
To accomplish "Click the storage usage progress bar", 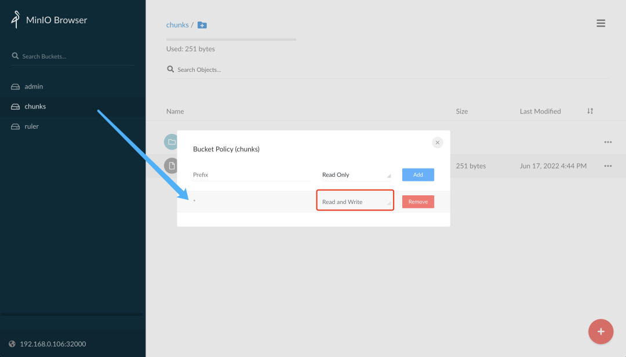I will pos(231,39).
